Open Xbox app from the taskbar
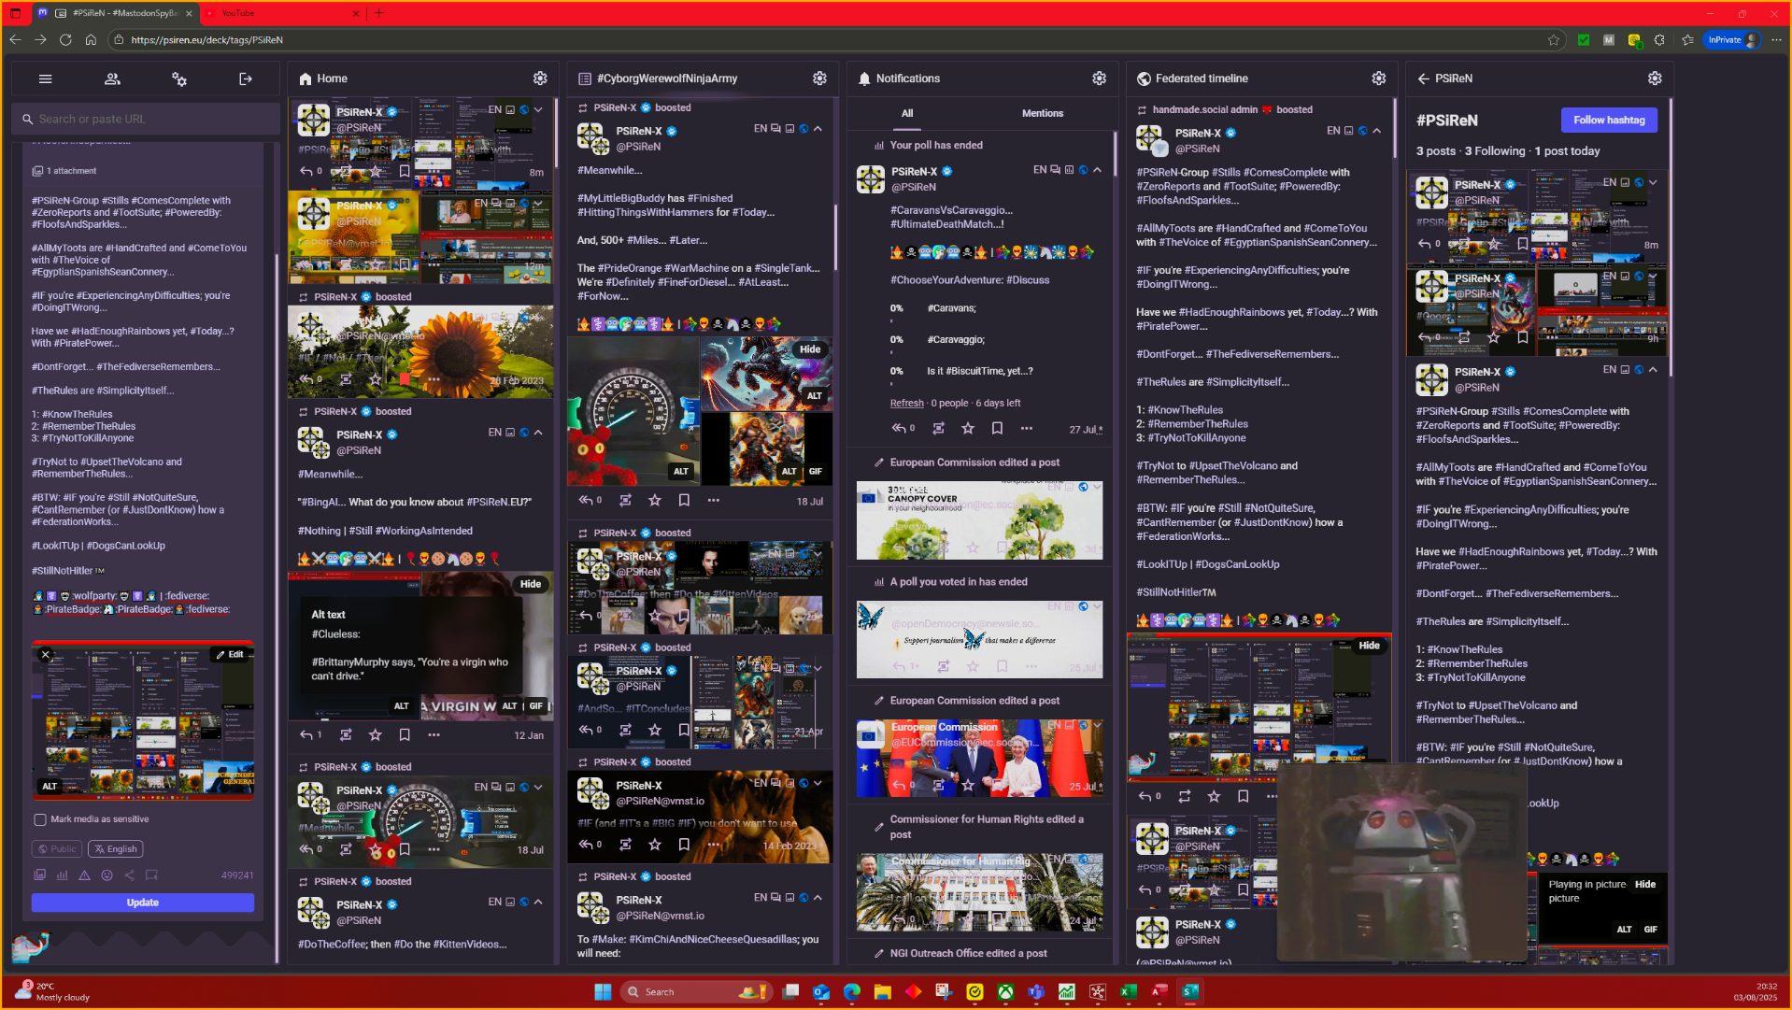Screen dimensions: 1792x1010 1005,992
